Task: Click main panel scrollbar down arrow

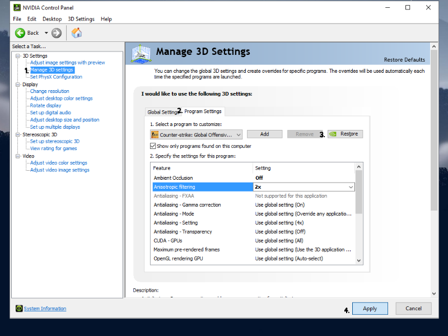Action: (434, 293)
